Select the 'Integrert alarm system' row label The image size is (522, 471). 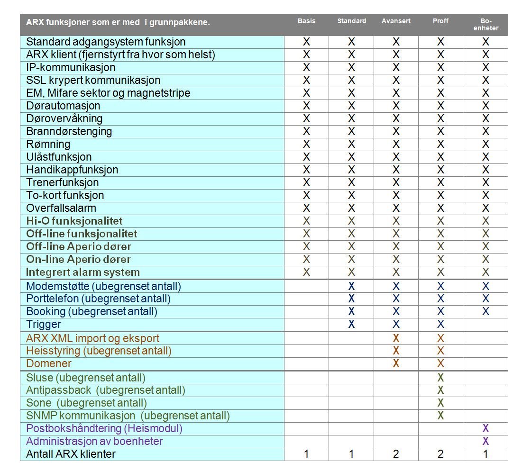[x=83, y=272]
